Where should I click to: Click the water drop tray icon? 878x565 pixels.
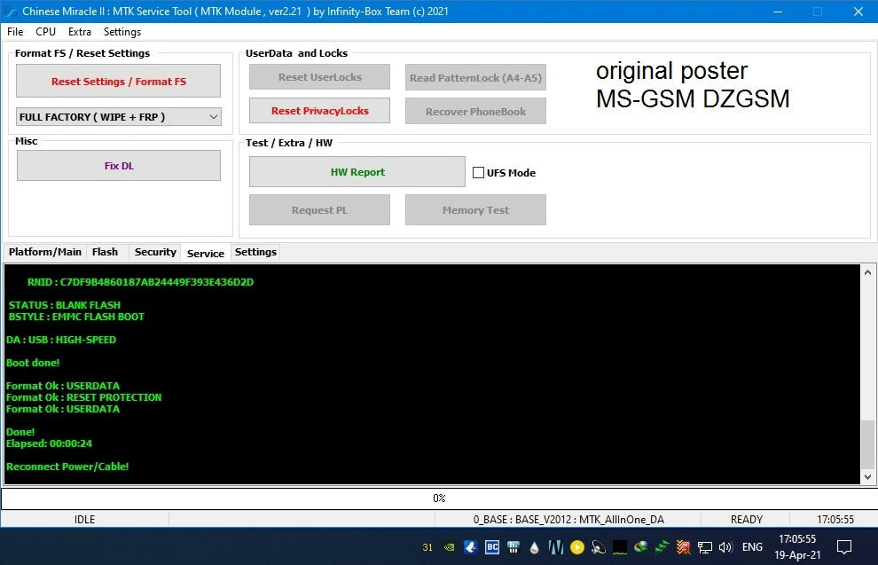pyautogui.click(x=534, y=547)
